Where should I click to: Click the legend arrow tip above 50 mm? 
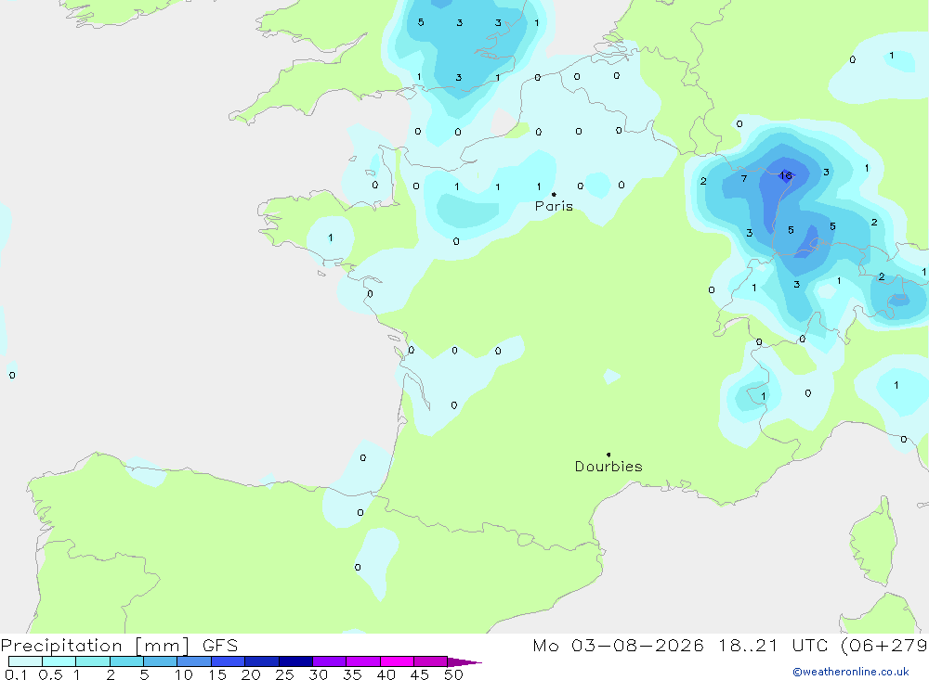click(x=464, y=662)
